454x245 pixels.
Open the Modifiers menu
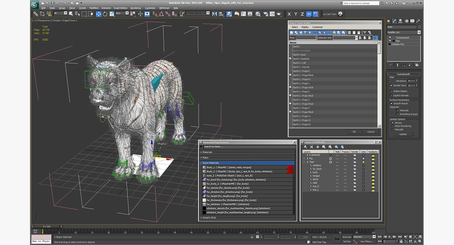pyautogui.click(x=94, y=8)
